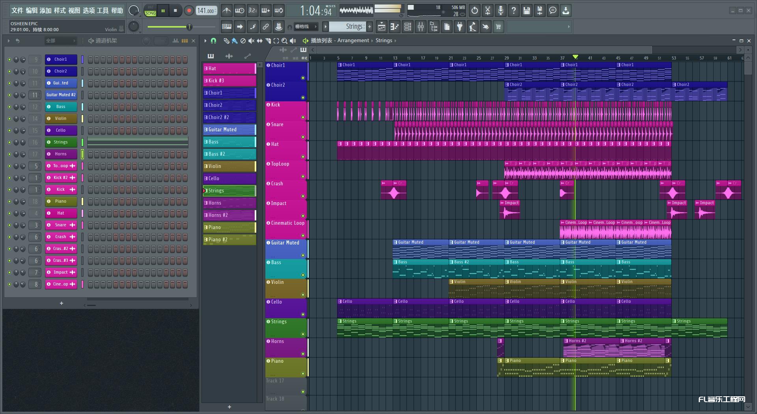This screenshot has width=757, height=414.
Task: Open the undo history icon
Action: [x=475, y=11]
